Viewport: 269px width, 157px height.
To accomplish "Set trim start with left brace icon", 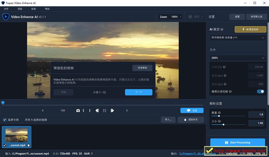I will [83, 110].
